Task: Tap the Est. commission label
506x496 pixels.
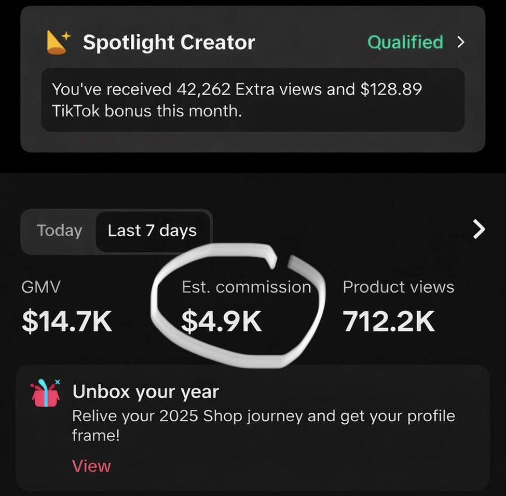Action: coord(246,287)
